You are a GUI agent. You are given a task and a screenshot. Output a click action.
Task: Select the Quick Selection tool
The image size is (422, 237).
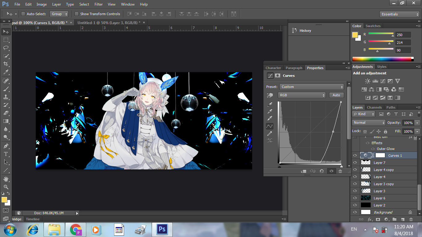click(6, 56)
